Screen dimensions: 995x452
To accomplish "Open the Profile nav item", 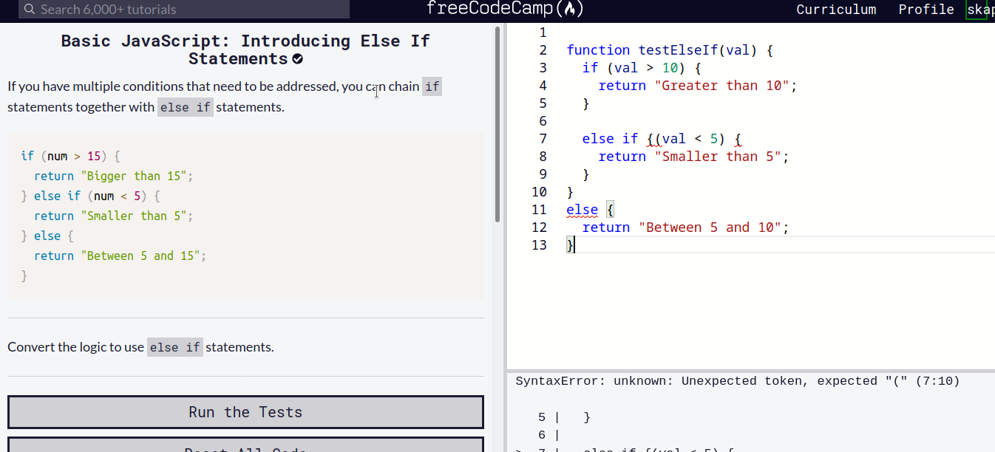I will tap(926, 10).
